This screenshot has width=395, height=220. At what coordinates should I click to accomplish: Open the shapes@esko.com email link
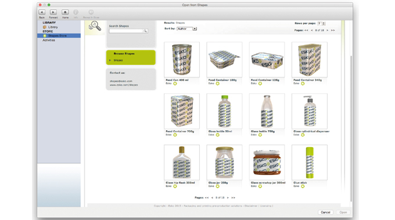pyautogui.click(x=121, y=81)
